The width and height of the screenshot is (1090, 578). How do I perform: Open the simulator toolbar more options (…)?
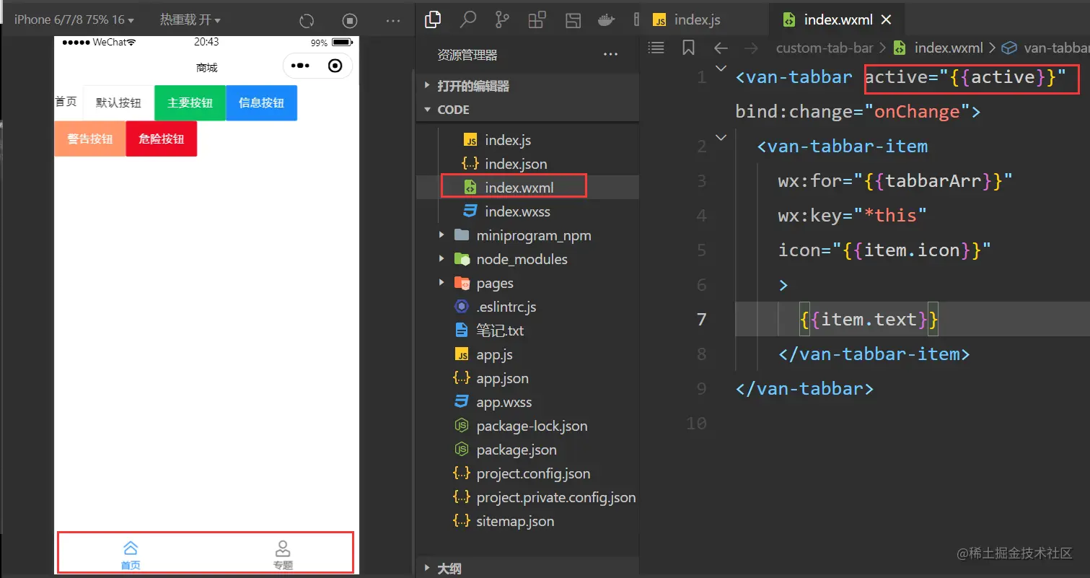pyautogui.click(x=393, y=21)
